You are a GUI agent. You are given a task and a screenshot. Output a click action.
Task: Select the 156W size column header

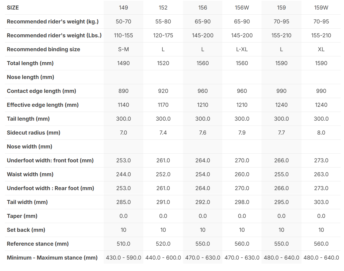[242, 8]
